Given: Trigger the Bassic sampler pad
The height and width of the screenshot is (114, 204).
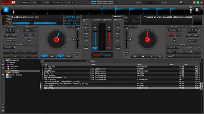Looking at the screenshot, I should (x=171, y=52).
